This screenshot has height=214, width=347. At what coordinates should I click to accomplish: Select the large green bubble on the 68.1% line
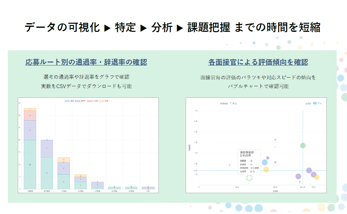303,146
